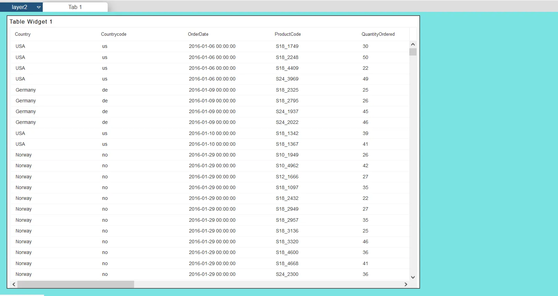Sort by Countrycode column header
The image size is (558, 296).
114,34
